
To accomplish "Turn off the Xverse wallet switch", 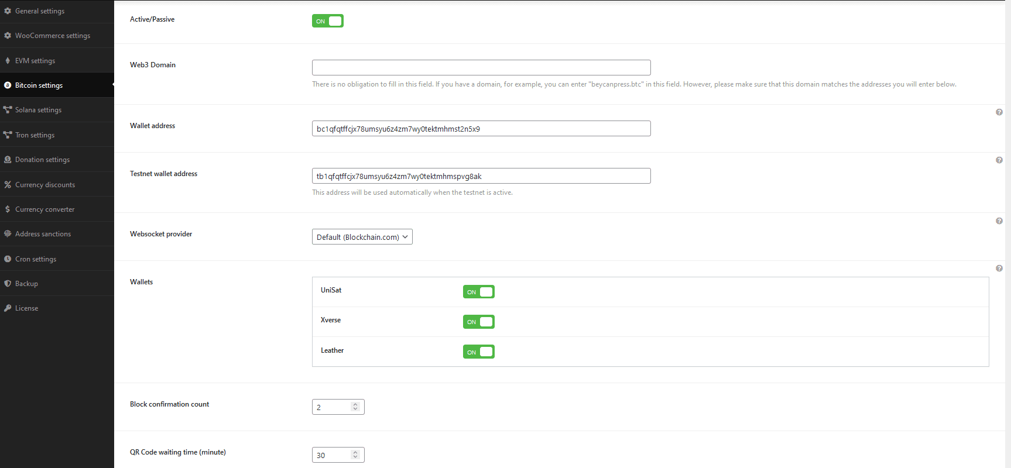I will [x=479, y=322].
